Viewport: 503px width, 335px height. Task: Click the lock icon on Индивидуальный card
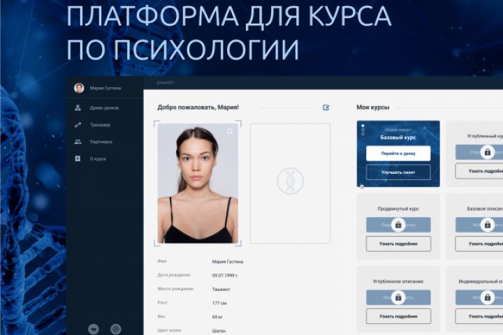(x=488, y=297)
